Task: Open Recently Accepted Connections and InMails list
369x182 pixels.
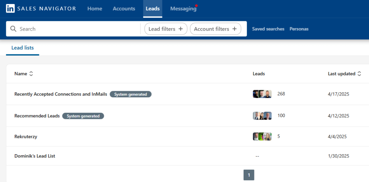Action: click(61, 94)
